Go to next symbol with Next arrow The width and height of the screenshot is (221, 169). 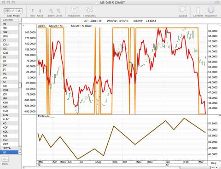(40, 11)
